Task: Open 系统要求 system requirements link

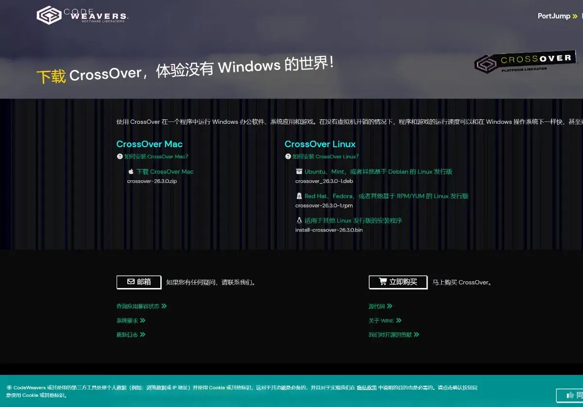Action: [x=131, y=321]
